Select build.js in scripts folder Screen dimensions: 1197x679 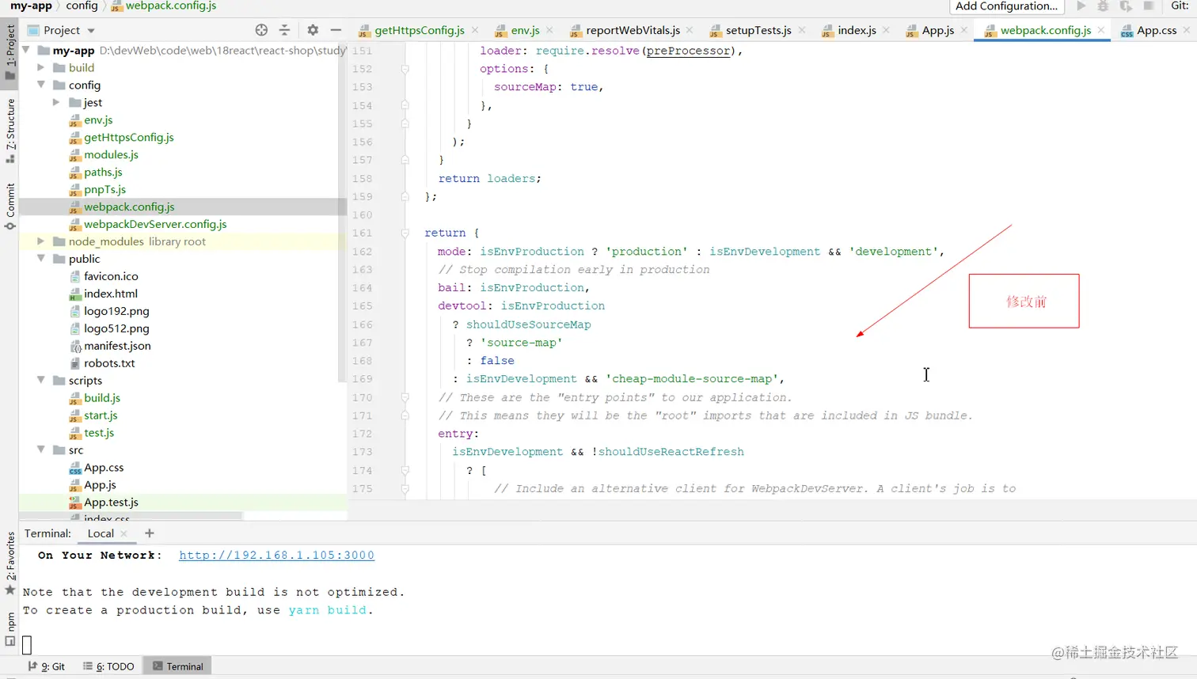pos(102,398)
